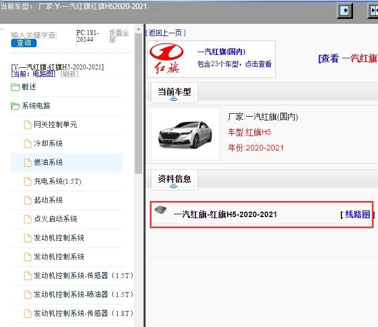Screen dimensions: 378x327
Task: Click the 年份:2020-2021 text
Action: point(255,148)
